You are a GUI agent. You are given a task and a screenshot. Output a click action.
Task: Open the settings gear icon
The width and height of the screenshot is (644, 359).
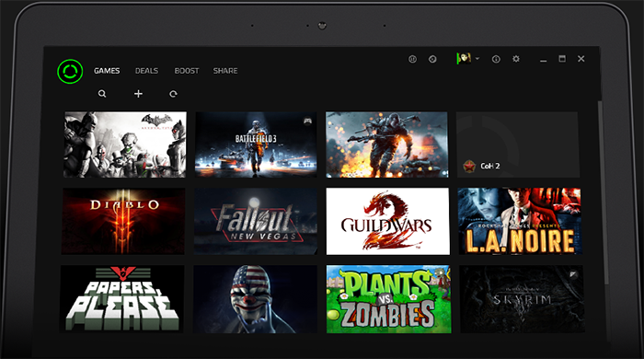516,59
